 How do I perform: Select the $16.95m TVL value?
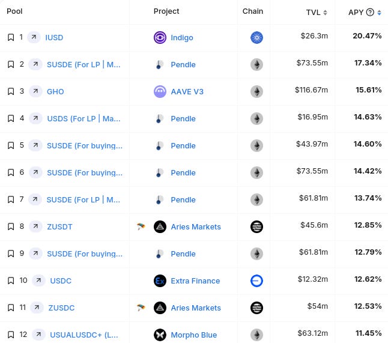(x=313, y=117)
